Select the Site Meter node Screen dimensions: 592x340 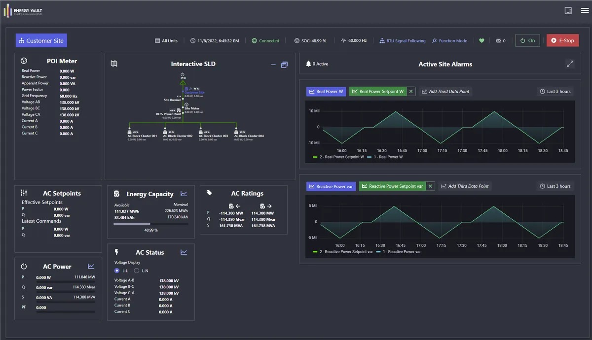(x=192, y=108)
